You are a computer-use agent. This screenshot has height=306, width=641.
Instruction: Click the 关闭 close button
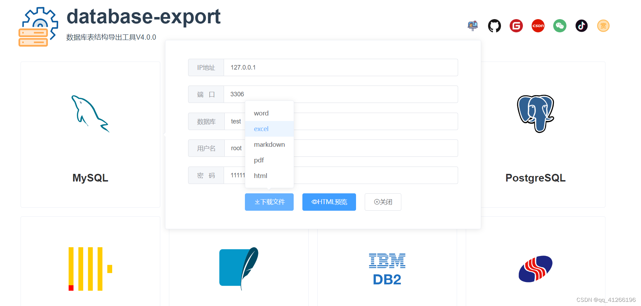(383, 202)
